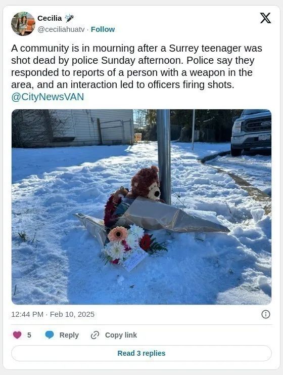Open the Cecilia display name

[x=50, y=18]
